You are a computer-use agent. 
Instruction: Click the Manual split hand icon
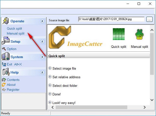139,35
